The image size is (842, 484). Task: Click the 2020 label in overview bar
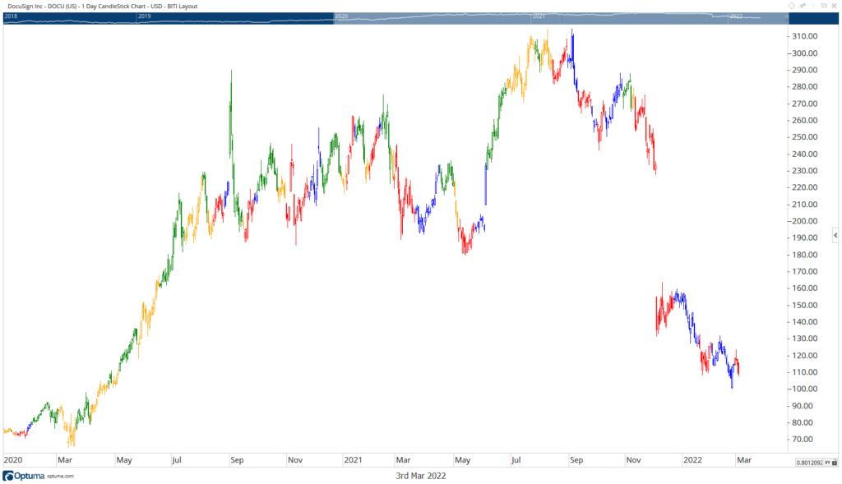click(341, 16)
